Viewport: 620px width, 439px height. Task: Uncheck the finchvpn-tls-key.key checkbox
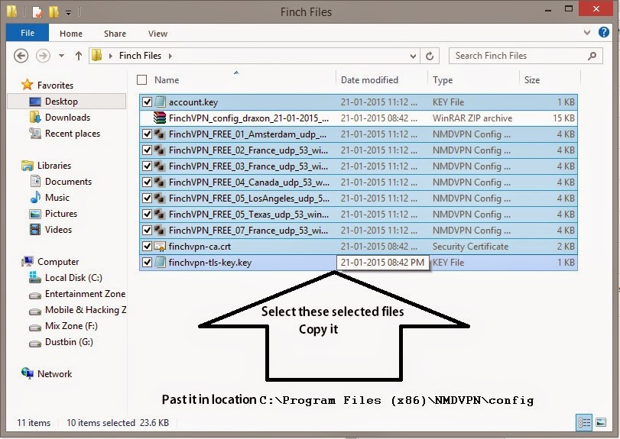(147, 262)
